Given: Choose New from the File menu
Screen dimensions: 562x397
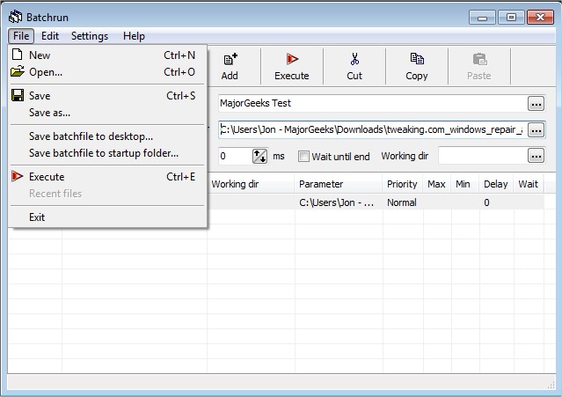Looking at the screenshot, I should [x=107, y=55].
